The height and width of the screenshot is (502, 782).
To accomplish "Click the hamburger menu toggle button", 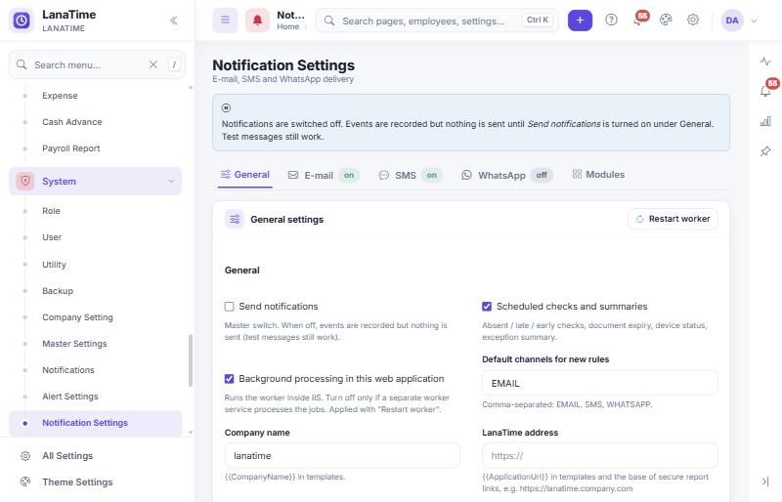I will coord(226,20).
